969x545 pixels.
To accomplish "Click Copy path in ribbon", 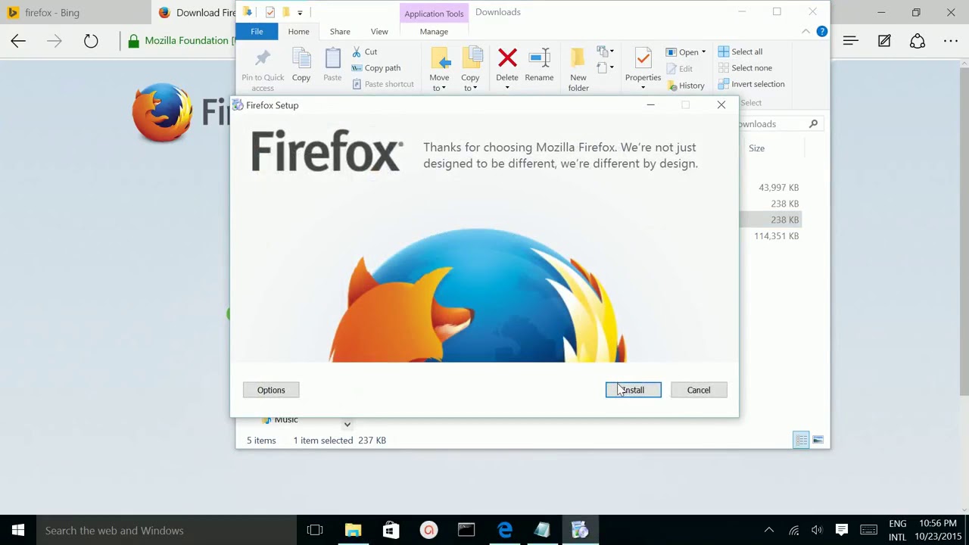I will coord(375,67).
